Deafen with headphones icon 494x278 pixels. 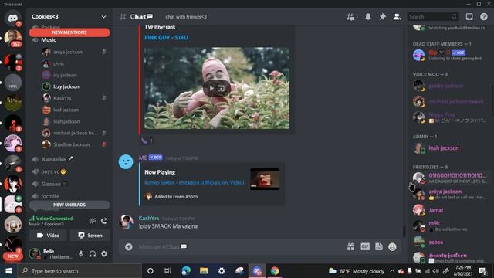pyautogui.click(x=93, y=254)
